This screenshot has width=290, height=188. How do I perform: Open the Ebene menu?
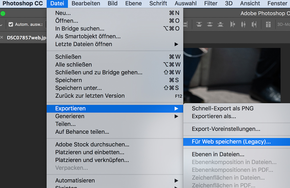click(x=134, y=3)
